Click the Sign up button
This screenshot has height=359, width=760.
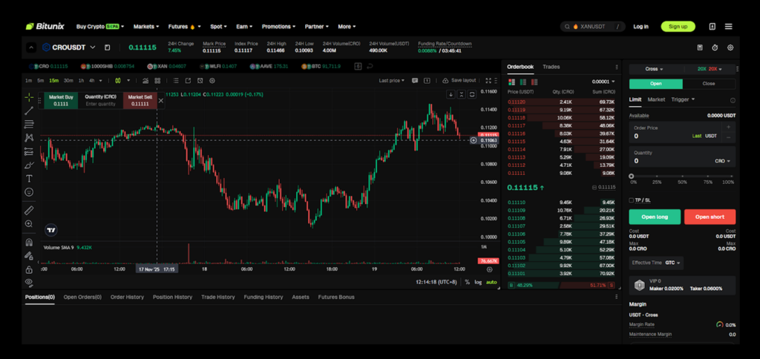678,27
